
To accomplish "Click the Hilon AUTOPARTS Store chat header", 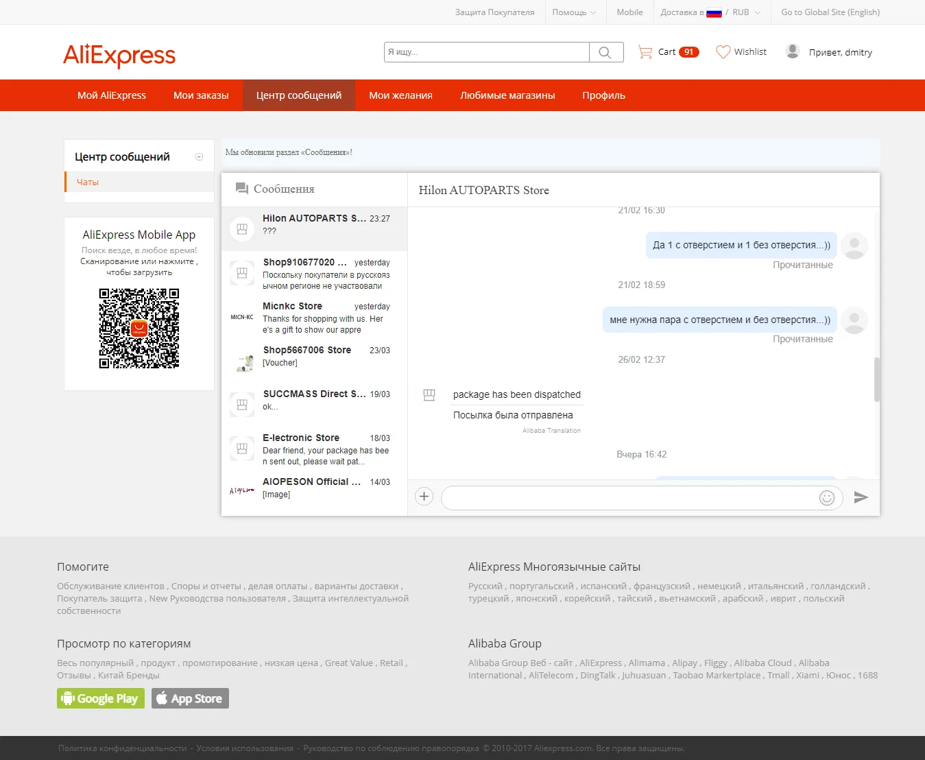I will pos(484,190).
